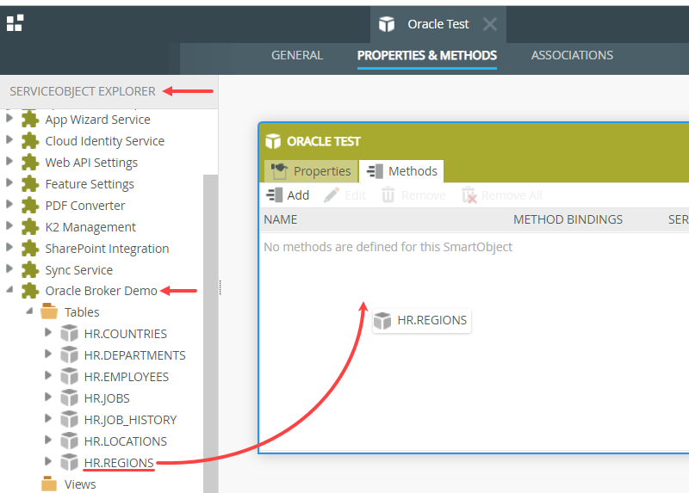The width and height of the screenshot is (689, 493).
Task: Select the Views folder label
Action: point(80,484)
